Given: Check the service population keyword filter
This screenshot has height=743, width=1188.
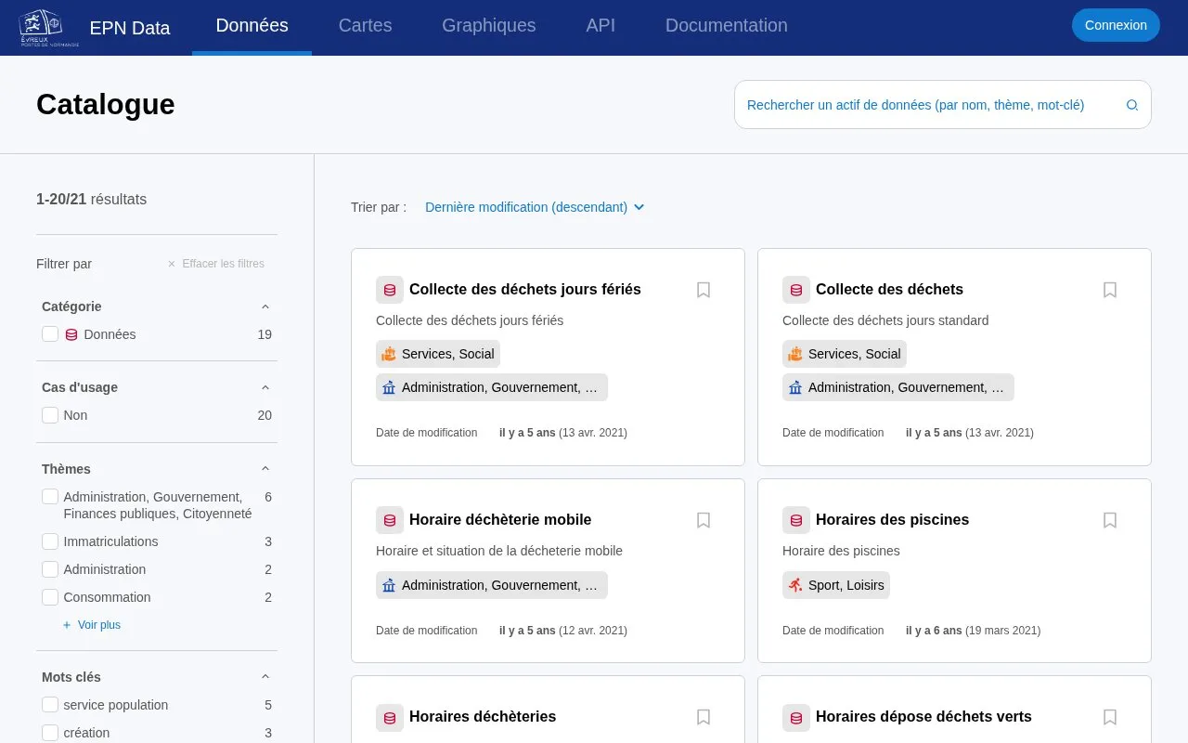Looking at the screenshot, I should (x=50, y=705).
